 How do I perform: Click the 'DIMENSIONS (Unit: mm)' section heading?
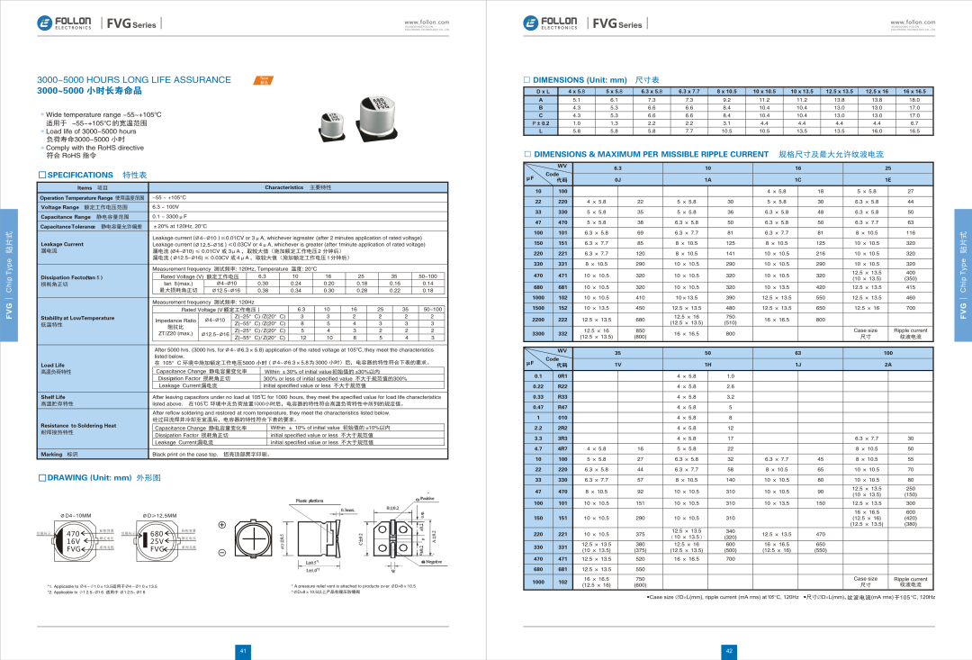point(580,80)
